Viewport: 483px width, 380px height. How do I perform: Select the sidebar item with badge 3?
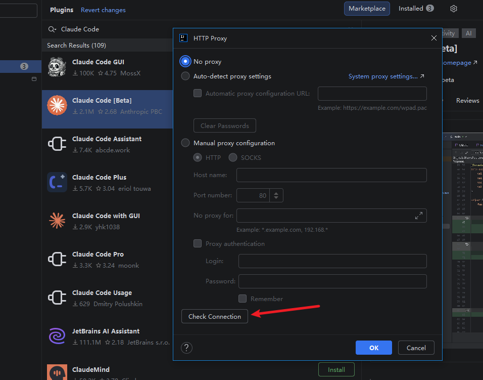click(x=21, y=66)
